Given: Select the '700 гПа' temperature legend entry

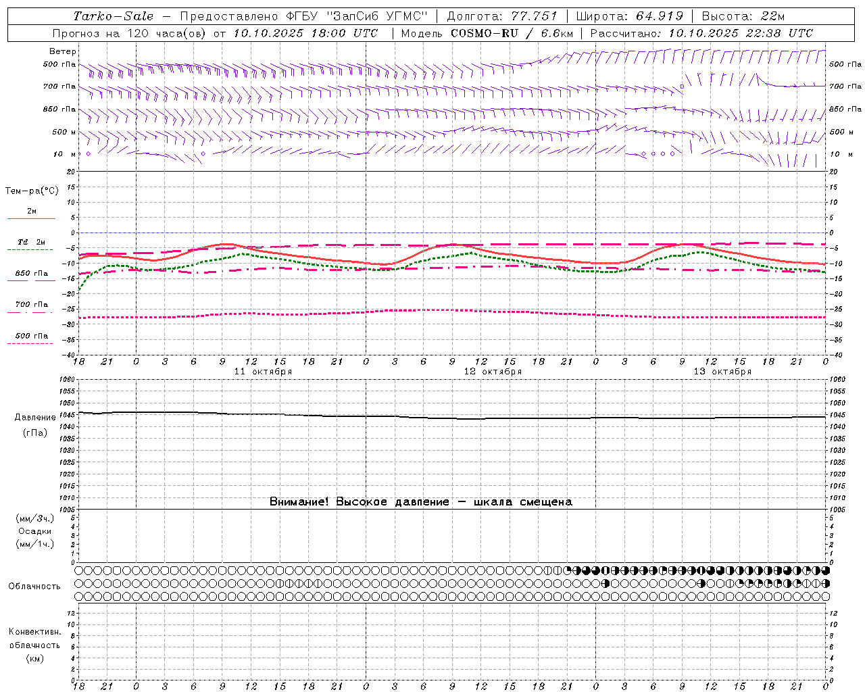Looking at the screenshot, I should pyautogui.click(x=32, y=305).
